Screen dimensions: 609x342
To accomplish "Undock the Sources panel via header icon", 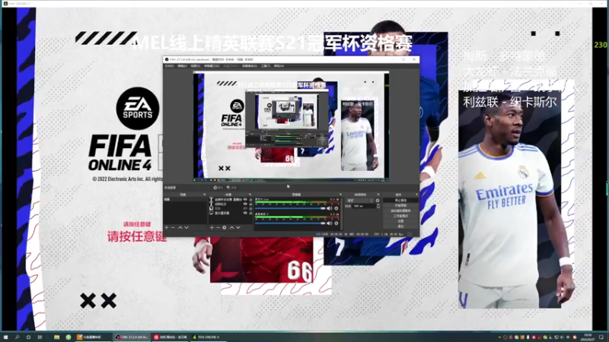I will [x=250, y=195].
